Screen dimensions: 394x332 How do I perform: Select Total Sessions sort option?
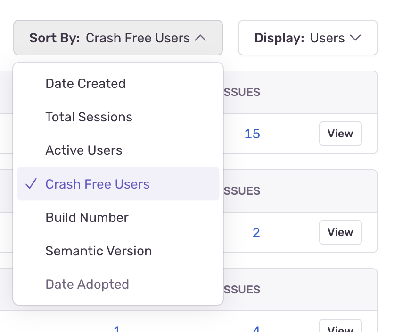click(89, 117)
